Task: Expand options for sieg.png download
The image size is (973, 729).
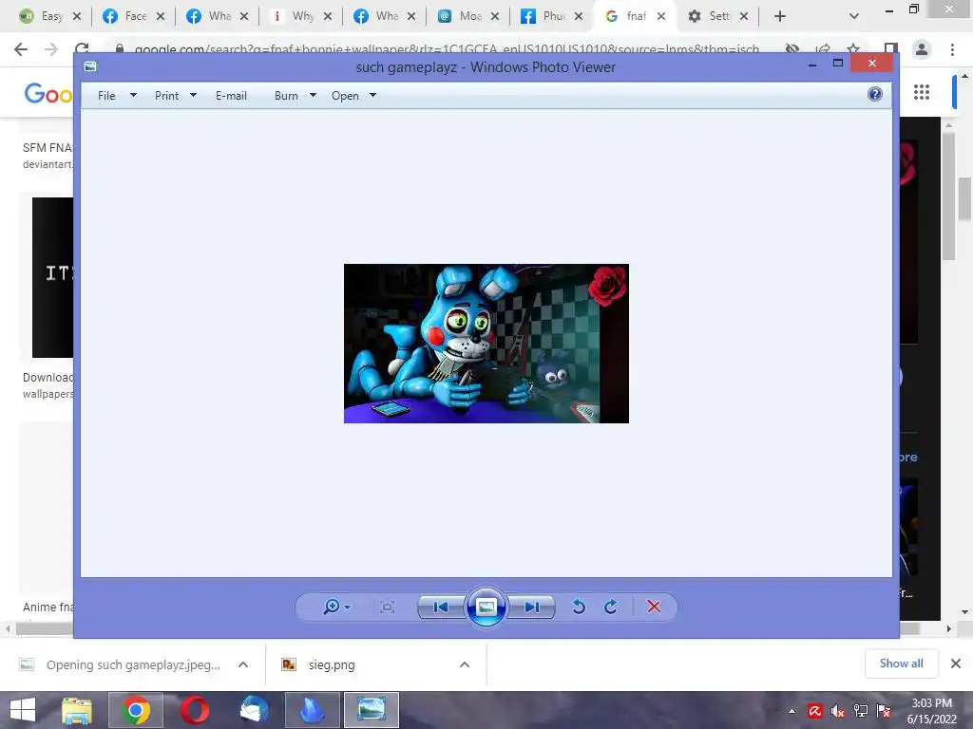Action: (464, 664)
